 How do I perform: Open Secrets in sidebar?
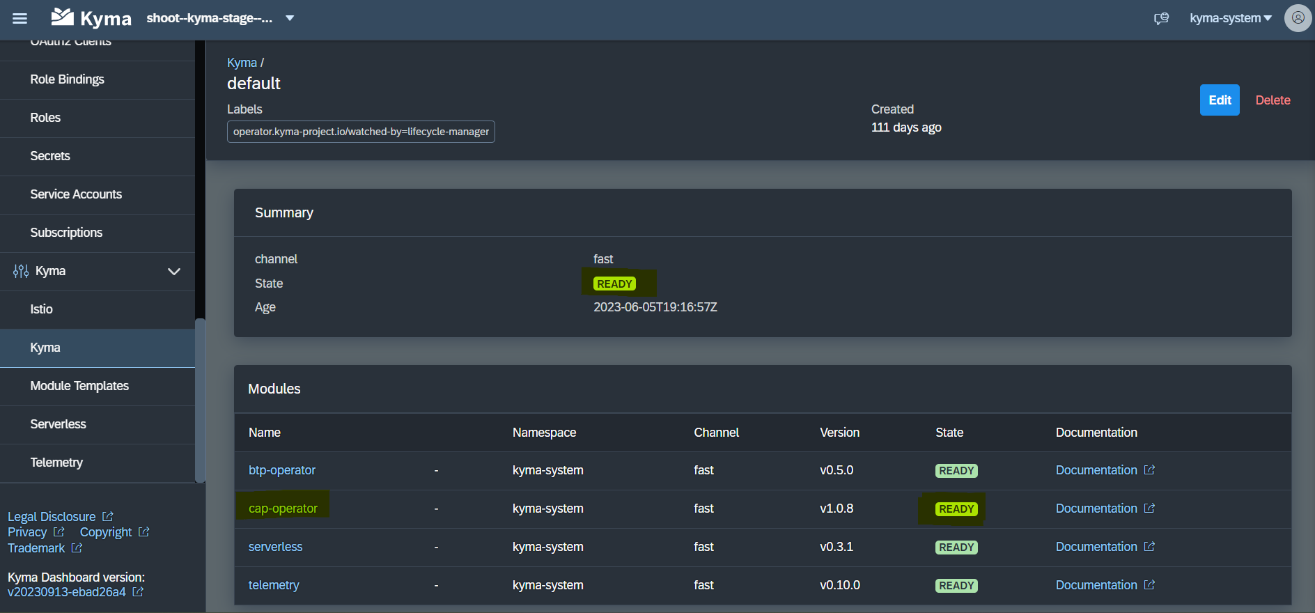[x=98, y=156]
